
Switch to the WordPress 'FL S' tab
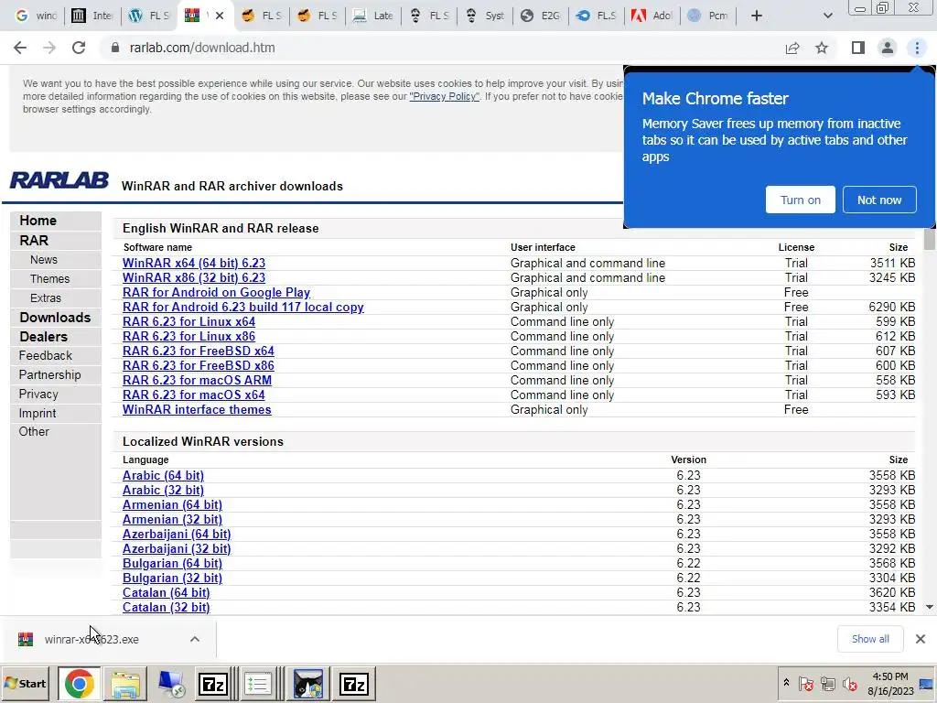(x=149, y=16)
